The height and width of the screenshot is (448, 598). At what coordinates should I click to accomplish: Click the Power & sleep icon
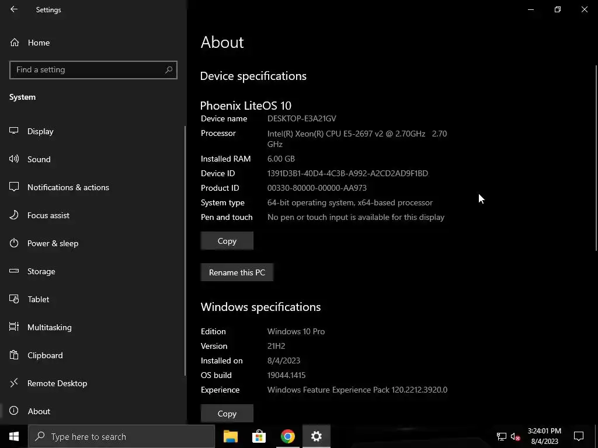coord(14,243)
